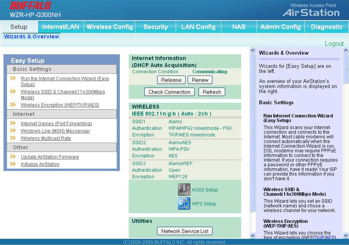Screen dimensions: 349x245
Task: Click the WEP128 encryption value
Action: pos(178,177)
